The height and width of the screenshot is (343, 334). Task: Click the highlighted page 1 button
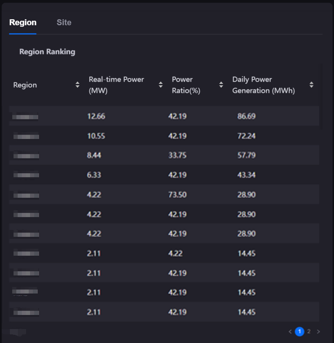[299, 332]
